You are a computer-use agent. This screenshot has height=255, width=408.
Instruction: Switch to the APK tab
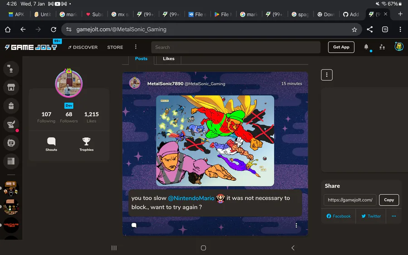coord(17,14)
